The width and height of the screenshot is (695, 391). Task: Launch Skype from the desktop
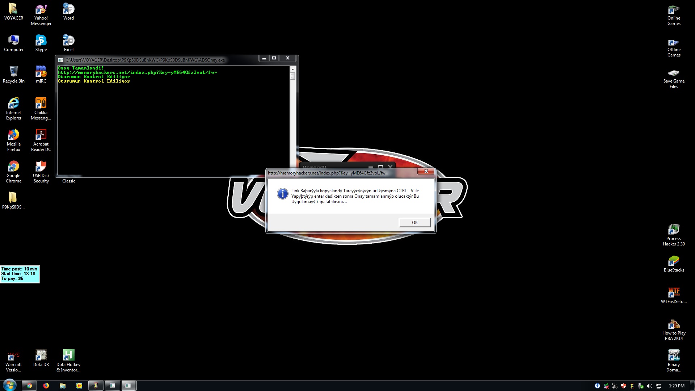click(41, 43)
